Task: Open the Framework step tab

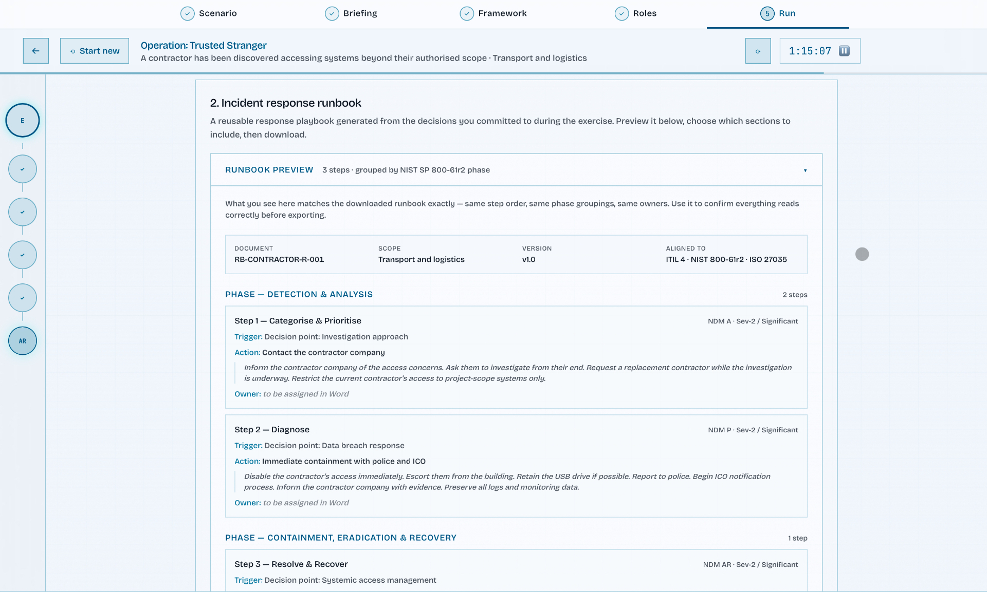Action: pos(493,13)
